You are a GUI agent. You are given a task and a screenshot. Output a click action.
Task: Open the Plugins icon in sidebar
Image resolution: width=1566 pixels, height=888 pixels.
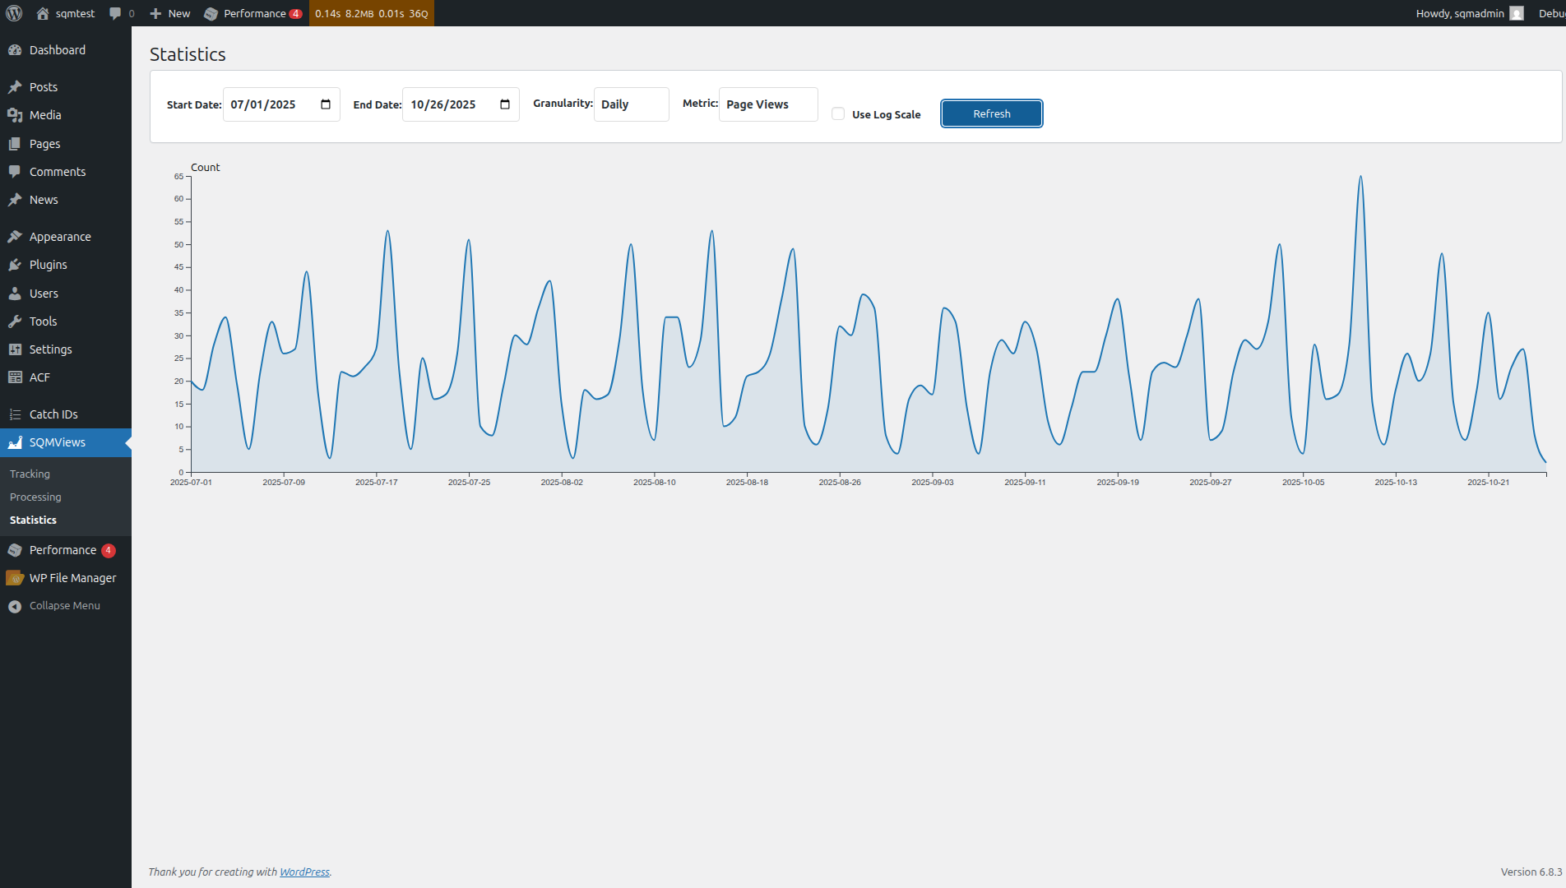16,265
